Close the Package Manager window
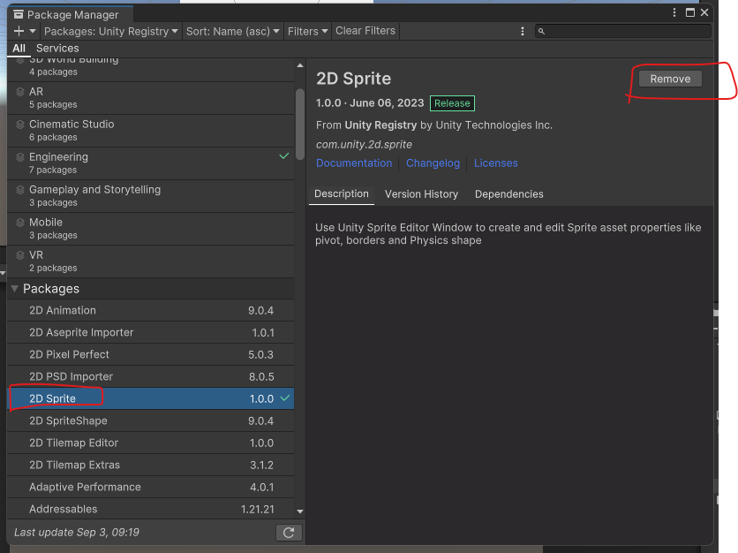738x553 pixels. (x=704, y=12)
